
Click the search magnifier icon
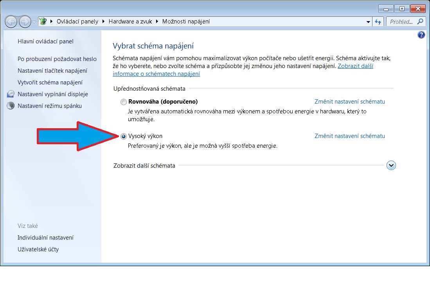[420, 21]
